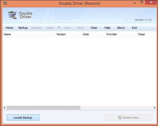Click the Restore Now button

(x=129, y=117)
